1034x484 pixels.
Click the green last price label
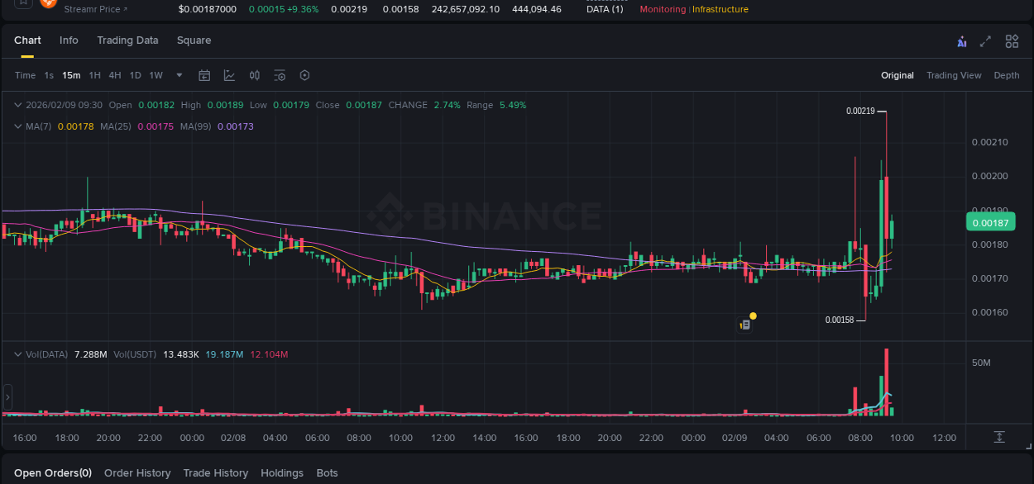point(990,222)
